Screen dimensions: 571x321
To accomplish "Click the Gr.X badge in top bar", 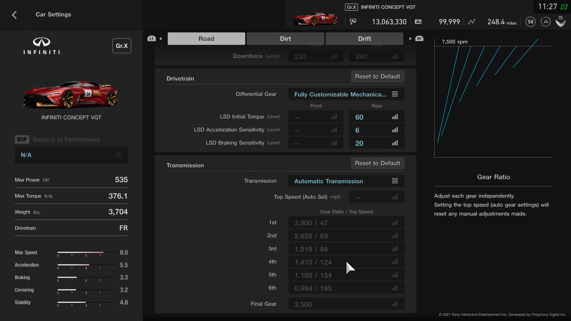I will tap(352, 7).
